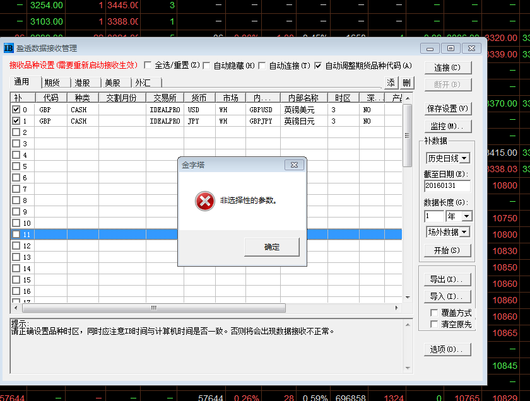The height and width of the screenshot is (401, 530).
Task: Click 导入(I) button
Action: 447,296
